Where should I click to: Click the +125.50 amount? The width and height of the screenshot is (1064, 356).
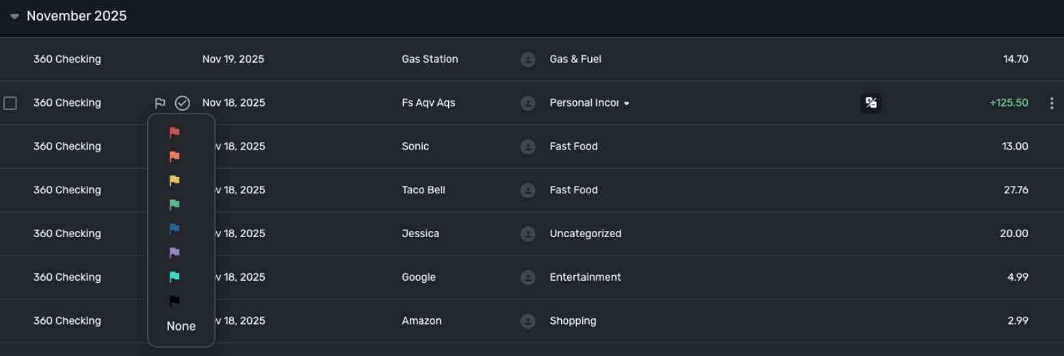click(x=1009, y=103)
